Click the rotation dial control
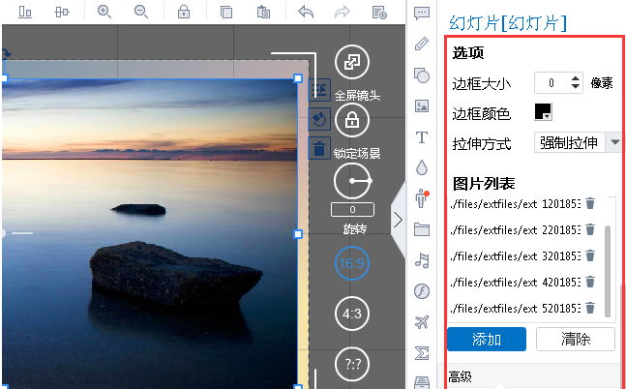The width and height of the screenshot is (626, 389). coord(352,181)
